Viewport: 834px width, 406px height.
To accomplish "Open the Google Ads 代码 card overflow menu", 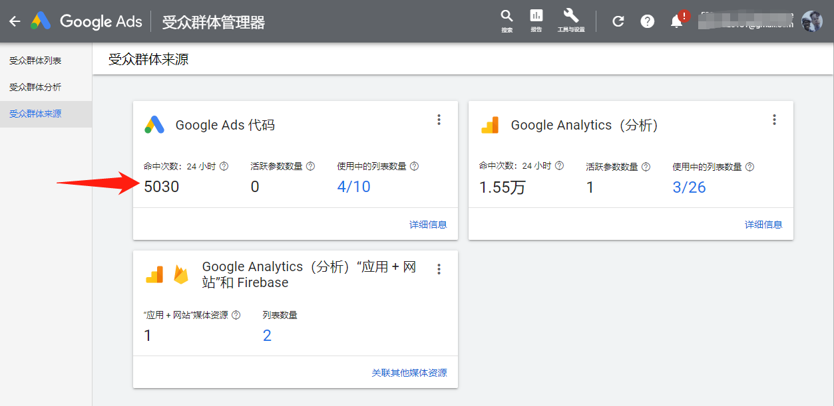I will click(x=439, y=120).
